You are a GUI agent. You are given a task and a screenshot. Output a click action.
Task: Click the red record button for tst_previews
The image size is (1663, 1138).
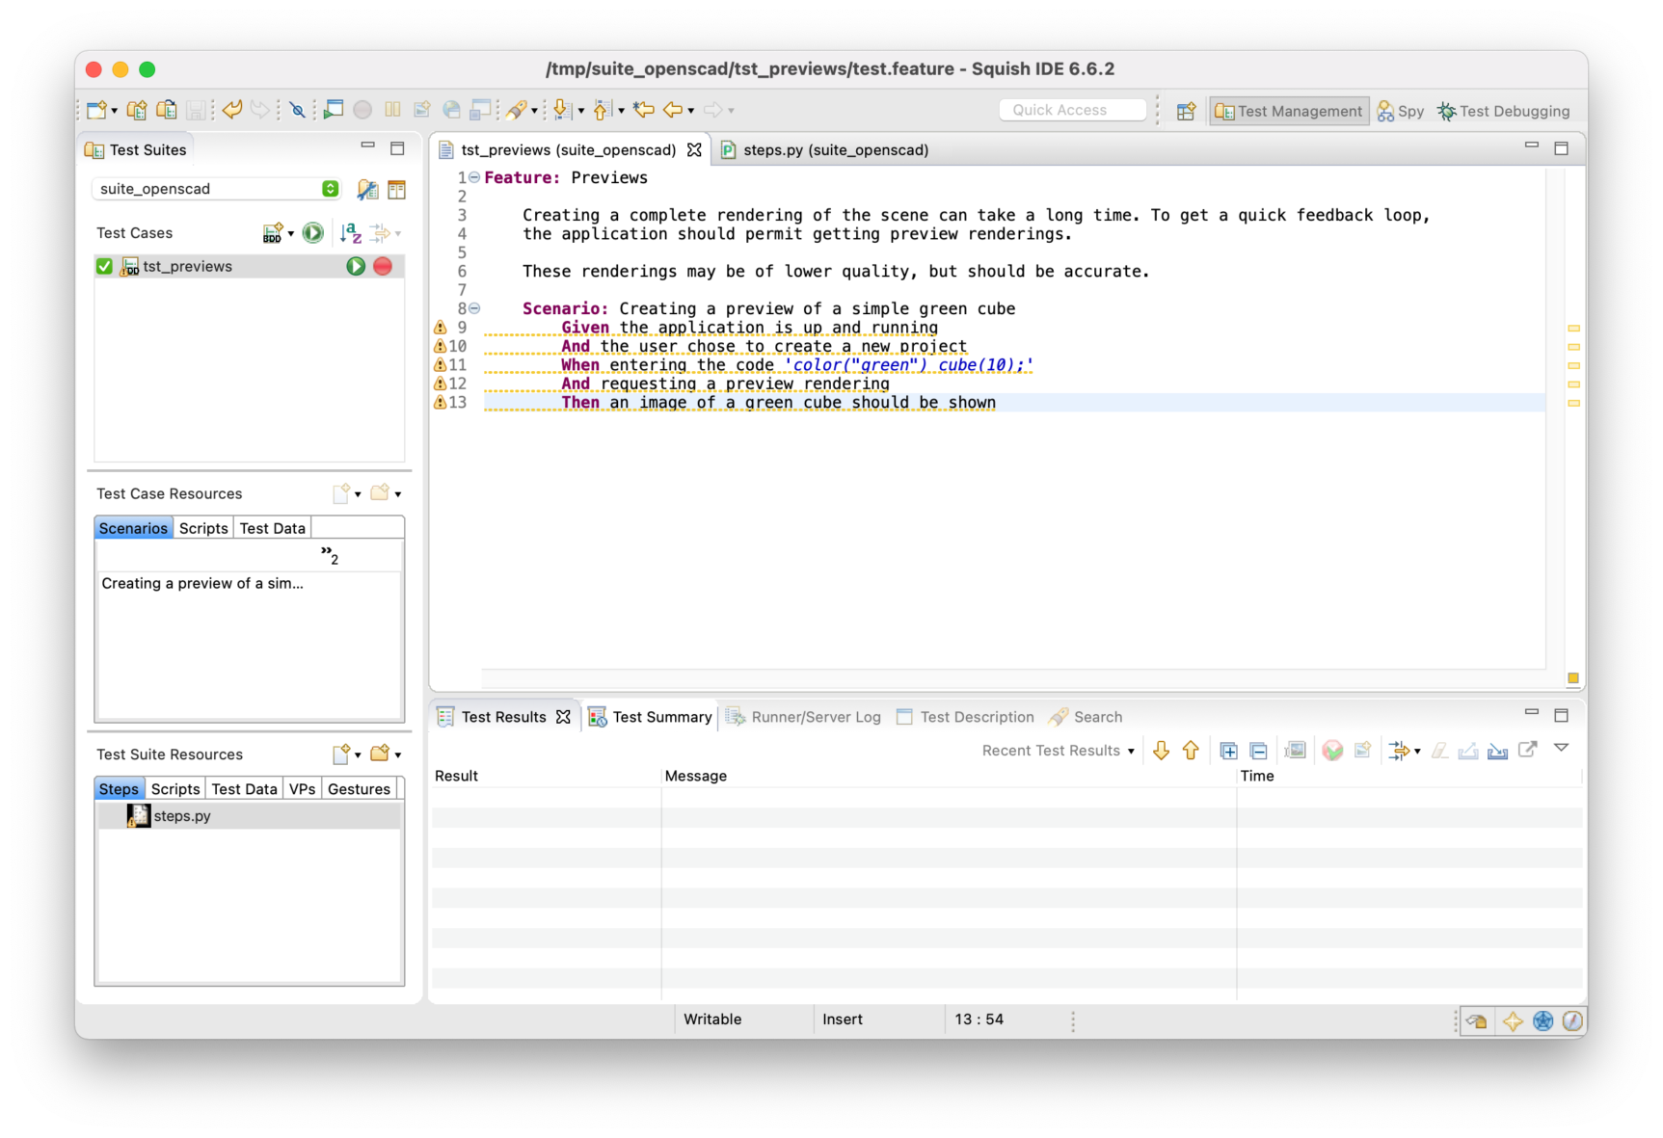(383, 267)
